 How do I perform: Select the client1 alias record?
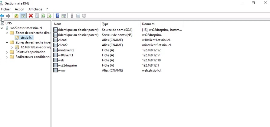pos(118,40)
